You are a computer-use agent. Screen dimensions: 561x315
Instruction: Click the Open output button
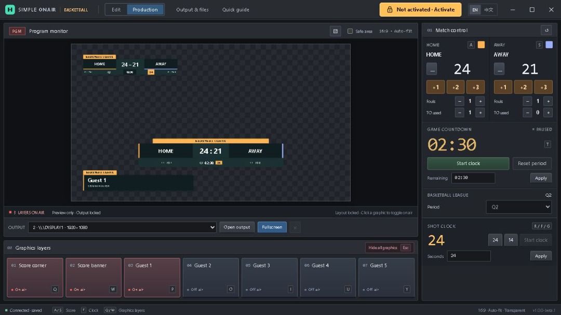click(237, 227)
